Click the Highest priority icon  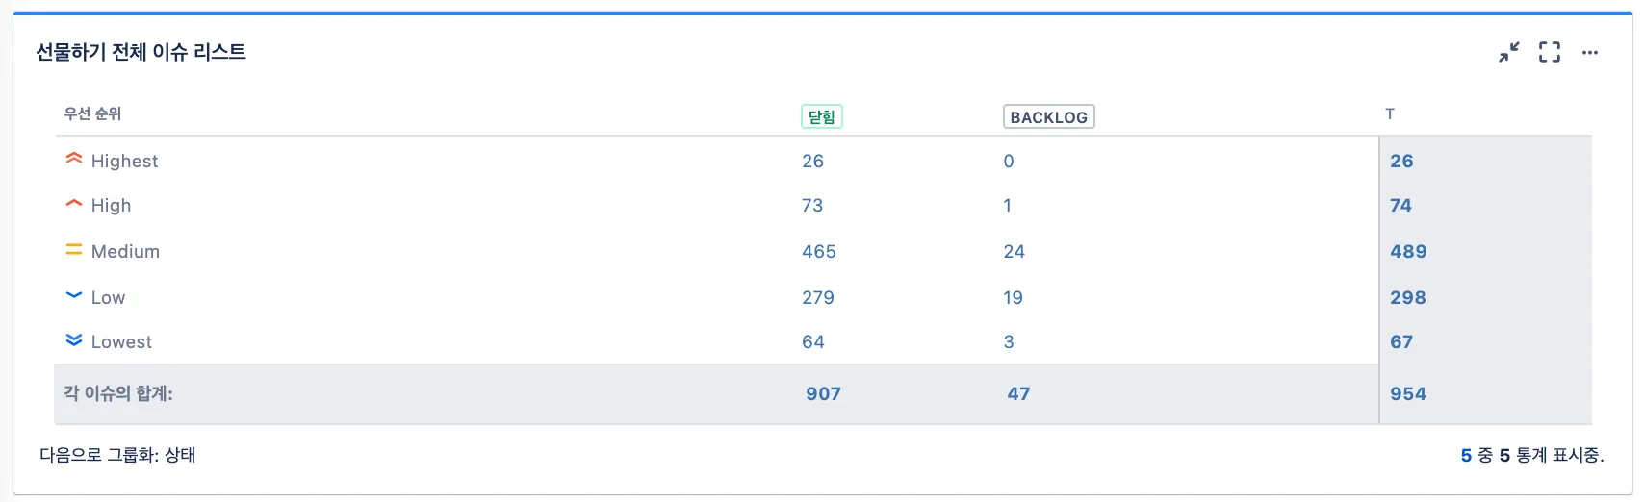click(x=74, y=159)
